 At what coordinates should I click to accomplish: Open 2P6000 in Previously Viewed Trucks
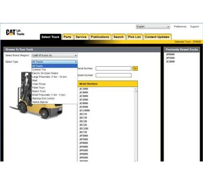171,54
